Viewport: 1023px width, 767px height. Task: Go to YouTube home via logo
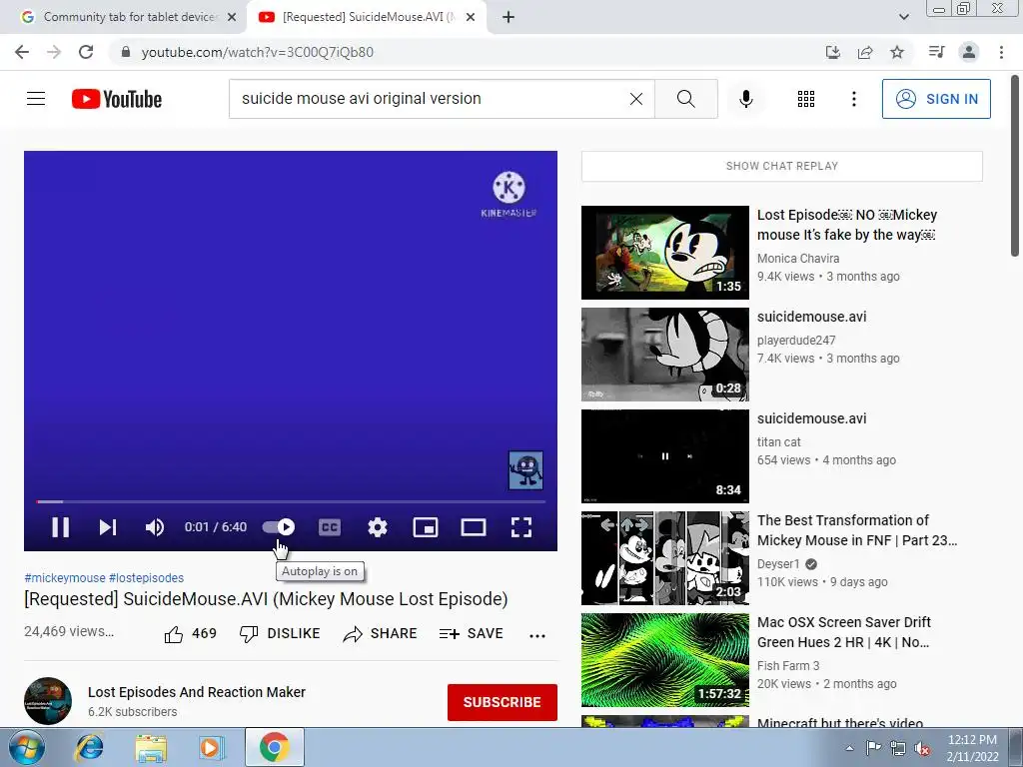[117, 99]
